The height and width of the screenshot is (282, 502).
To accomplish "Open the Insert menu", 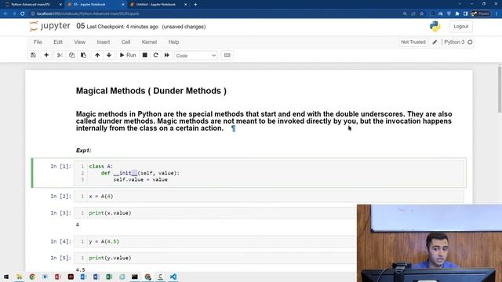I will [x=103, y=42].
